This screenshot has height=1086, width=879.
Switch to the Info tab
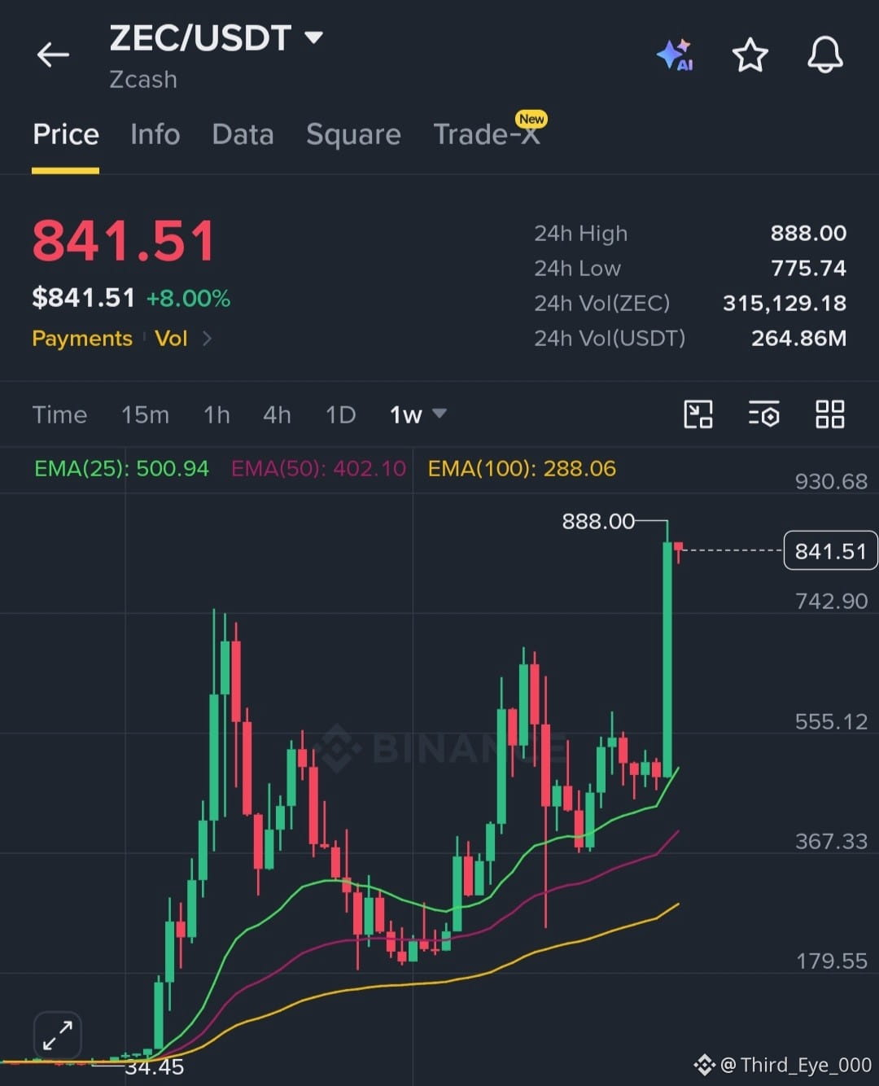point(155,134)
